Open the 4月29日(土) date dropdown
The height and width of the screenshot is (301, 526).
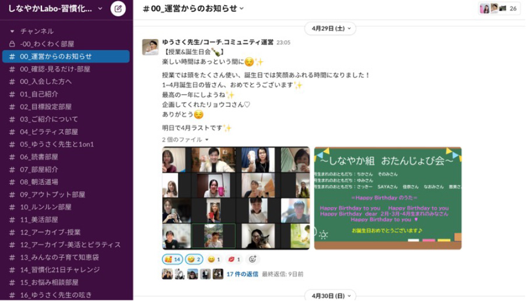(x=331, y=29)
